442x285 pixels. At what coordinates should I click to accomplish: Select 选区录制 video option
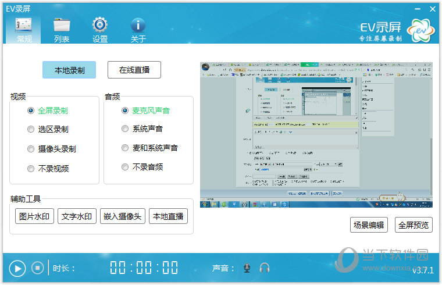pos(48,129)
